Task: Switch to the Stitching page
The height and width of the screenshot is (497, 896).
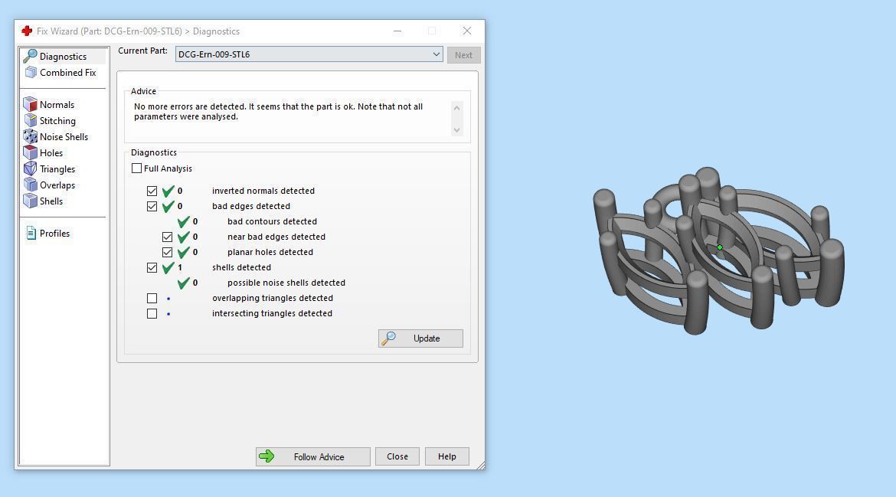Action: [57, 120]
